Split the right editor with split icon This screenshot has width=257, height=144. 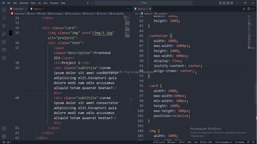[249, 9]
